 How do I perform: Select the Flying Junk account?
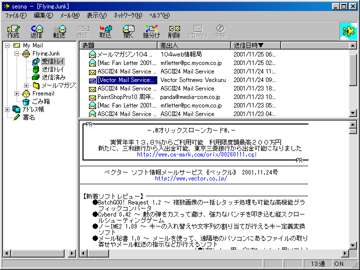pyautogui.click(x=46, y=53)
